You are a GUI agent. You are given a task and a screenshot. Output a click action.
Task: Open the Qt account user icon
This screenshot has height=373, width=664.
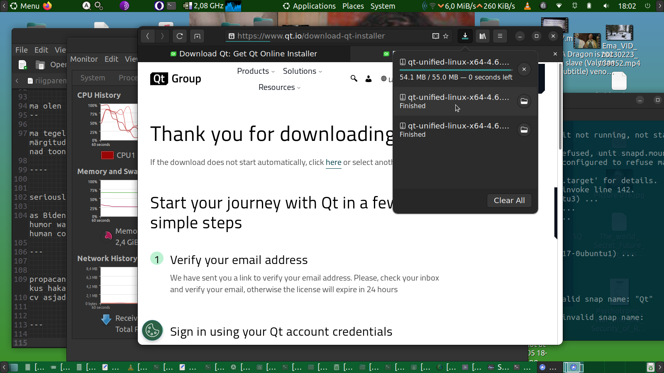tap(369, 79)
